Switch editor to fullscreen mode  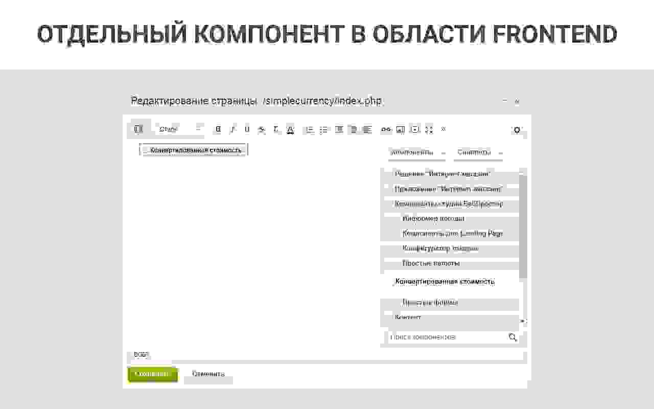point(429,129)
